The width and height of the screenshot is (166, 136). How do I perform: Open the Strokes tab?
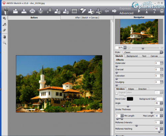click(x=120, y=89)
